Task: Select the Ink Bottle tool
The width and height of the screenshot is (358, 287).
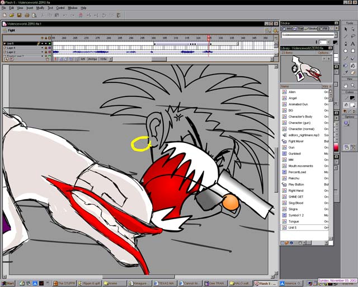Action: [x=346, y=66]
